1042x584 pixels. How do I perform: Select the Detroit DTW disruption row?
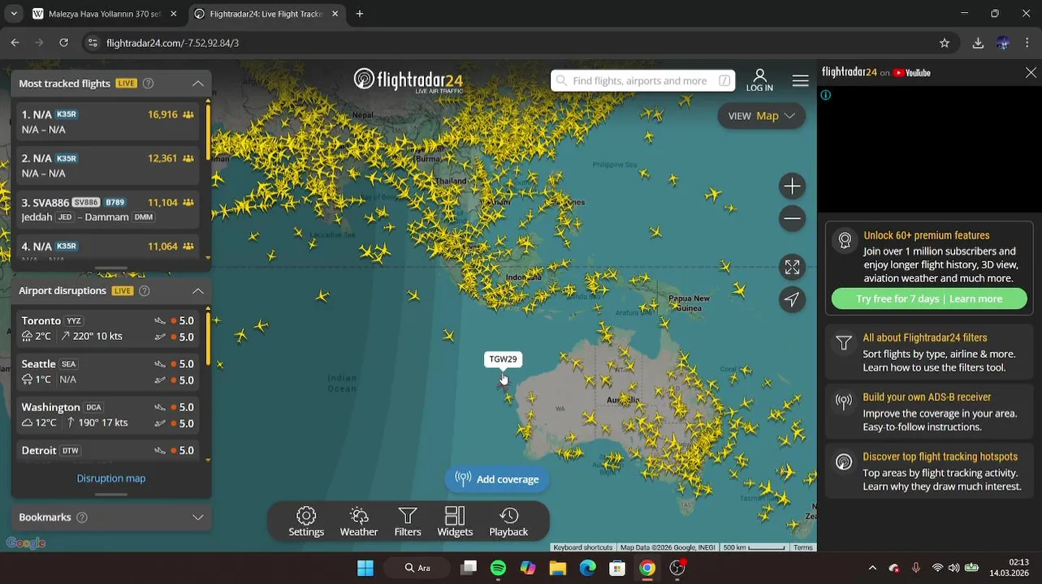tap(108, 452)
